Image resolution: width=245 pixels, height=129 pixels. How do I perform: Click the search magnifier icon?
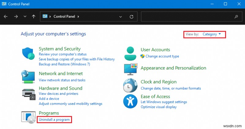point(236,16)
